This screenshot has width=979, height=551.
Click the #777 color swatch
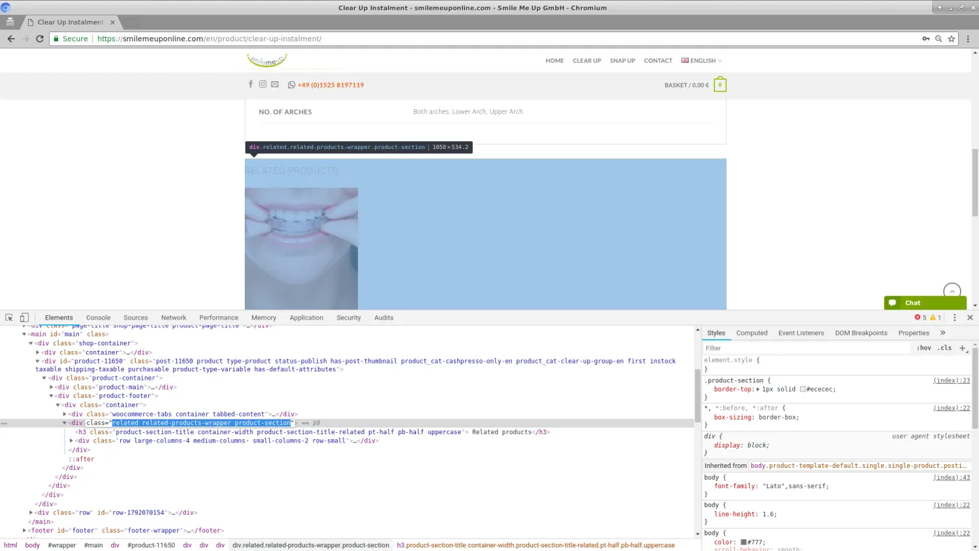click(744, 542)
